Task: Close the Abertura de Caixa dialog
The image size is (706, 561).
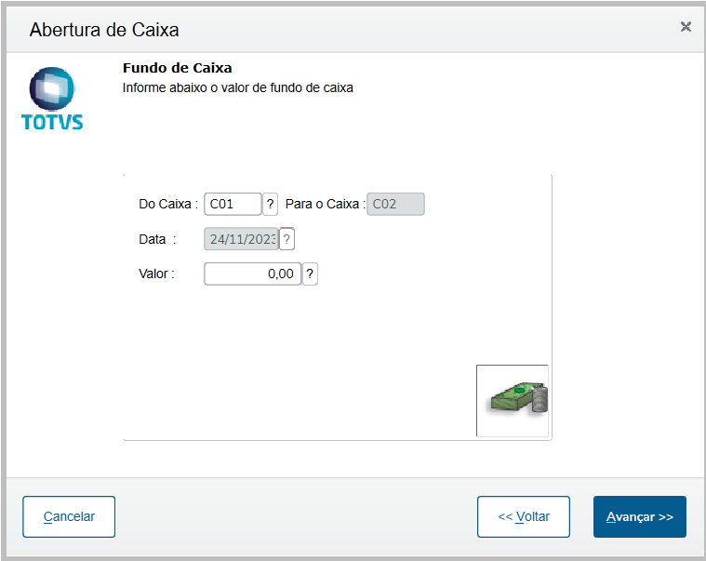Action: coord(686,27)
